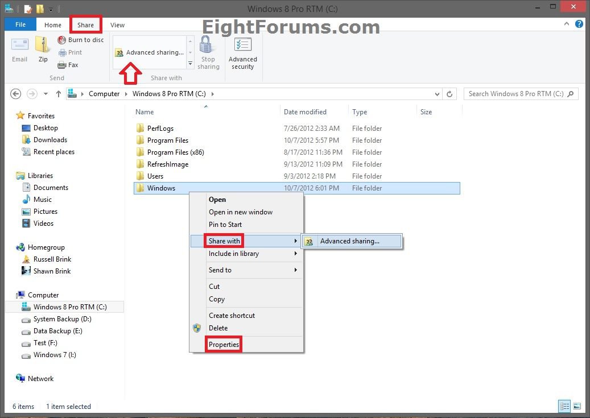This screenshot has width=590, height=418.
Task: Click the PerfLogs folder icon
Action: click(x=140, y=129)
